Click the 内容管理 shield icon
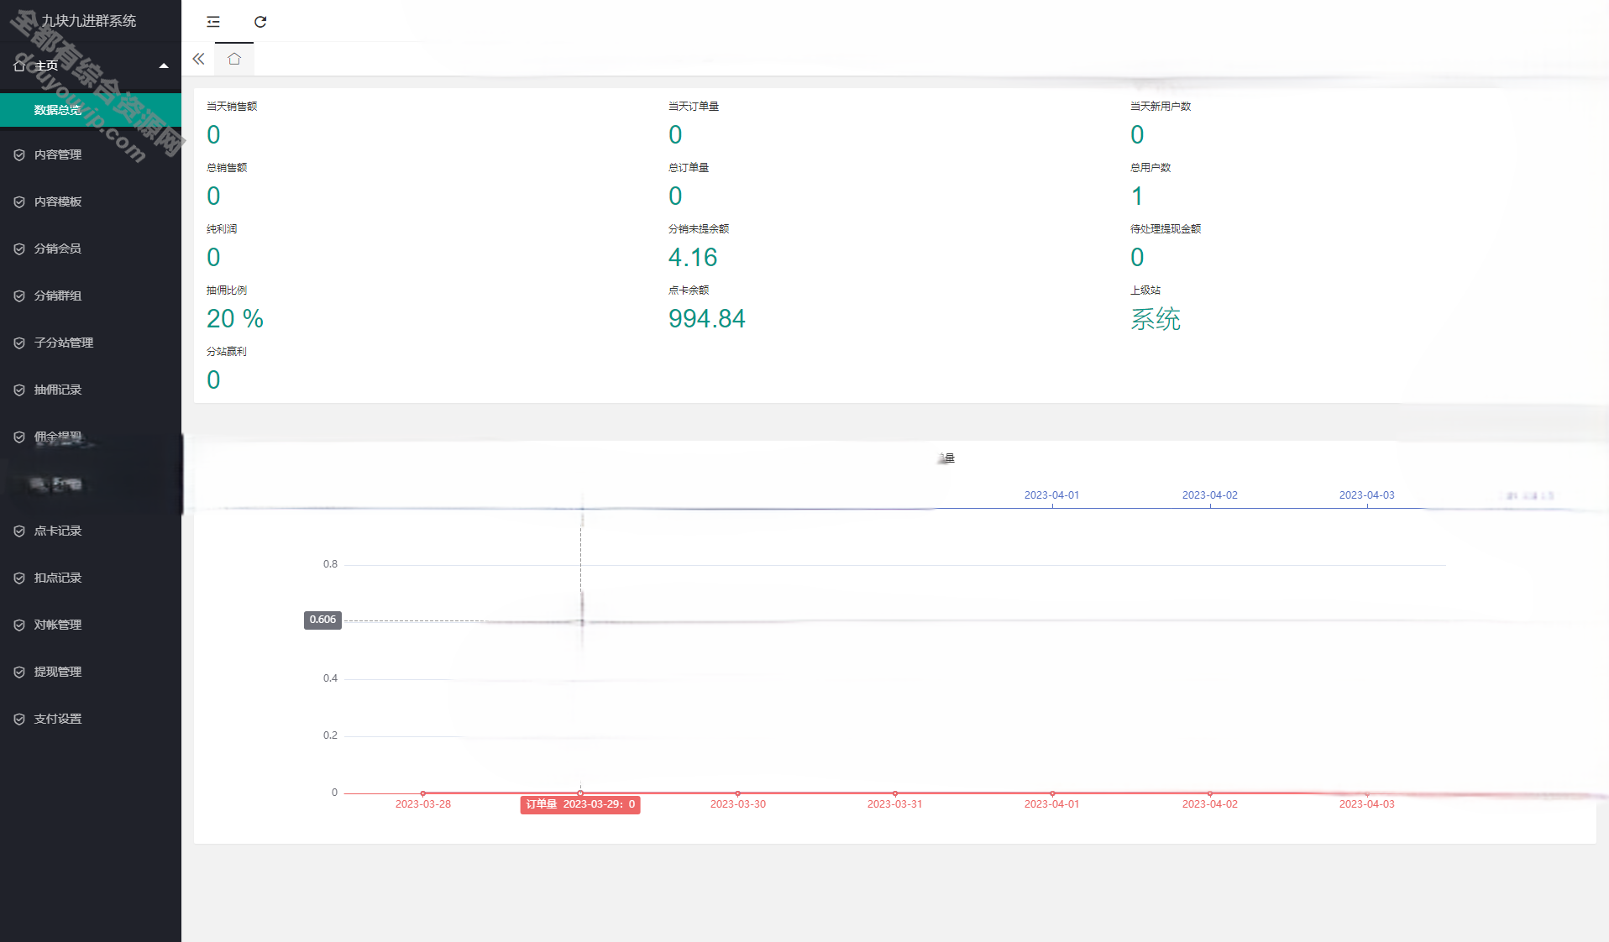 click(19, 154)
